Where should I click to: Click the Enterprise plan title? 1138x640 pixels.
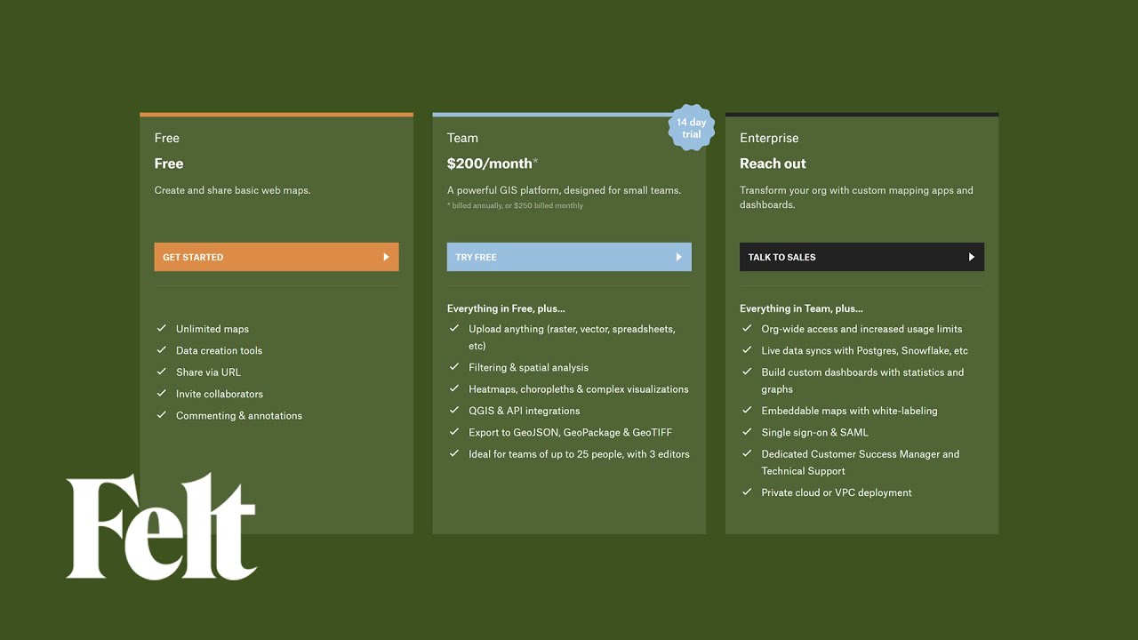click(x=769, y=138)
